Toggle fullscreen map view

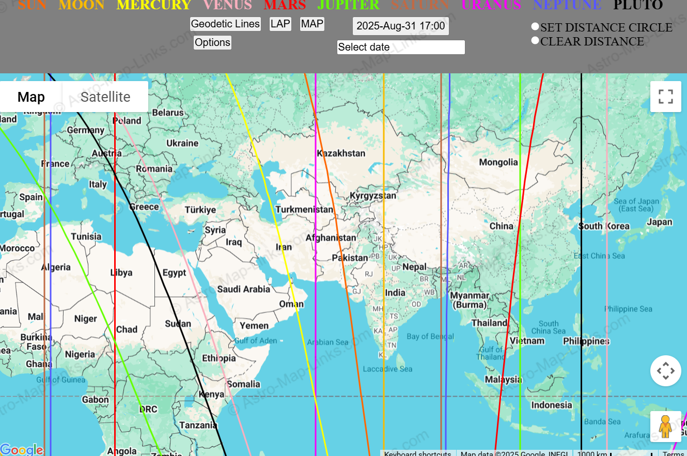click(665, 97)
